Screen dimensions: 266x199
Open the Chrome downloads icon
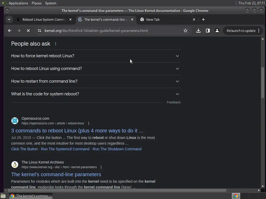(x=198, y=31)
